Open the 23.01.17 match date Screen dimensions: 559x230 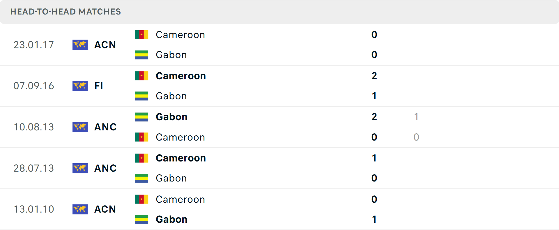[x=34, y=45]
